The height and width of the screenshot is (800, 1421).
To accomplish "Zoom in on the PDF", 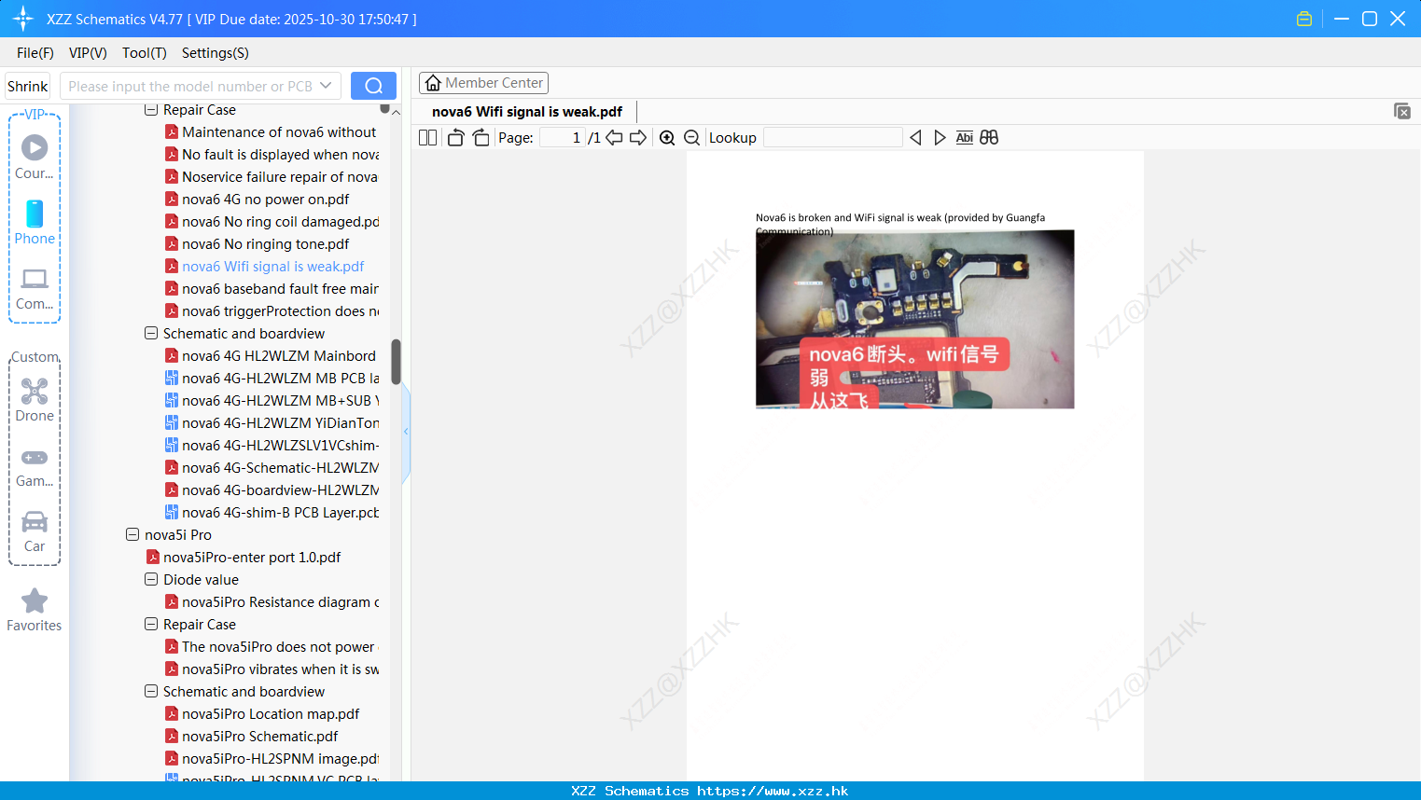I will (667, 138).
